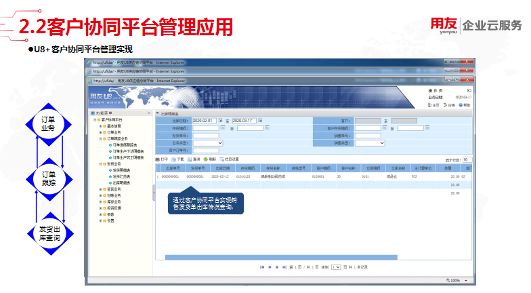Image resolution: width=531 pixels, height=293 pixels.
Task: Click the 出库日期 column header
Action: (223, 168)
